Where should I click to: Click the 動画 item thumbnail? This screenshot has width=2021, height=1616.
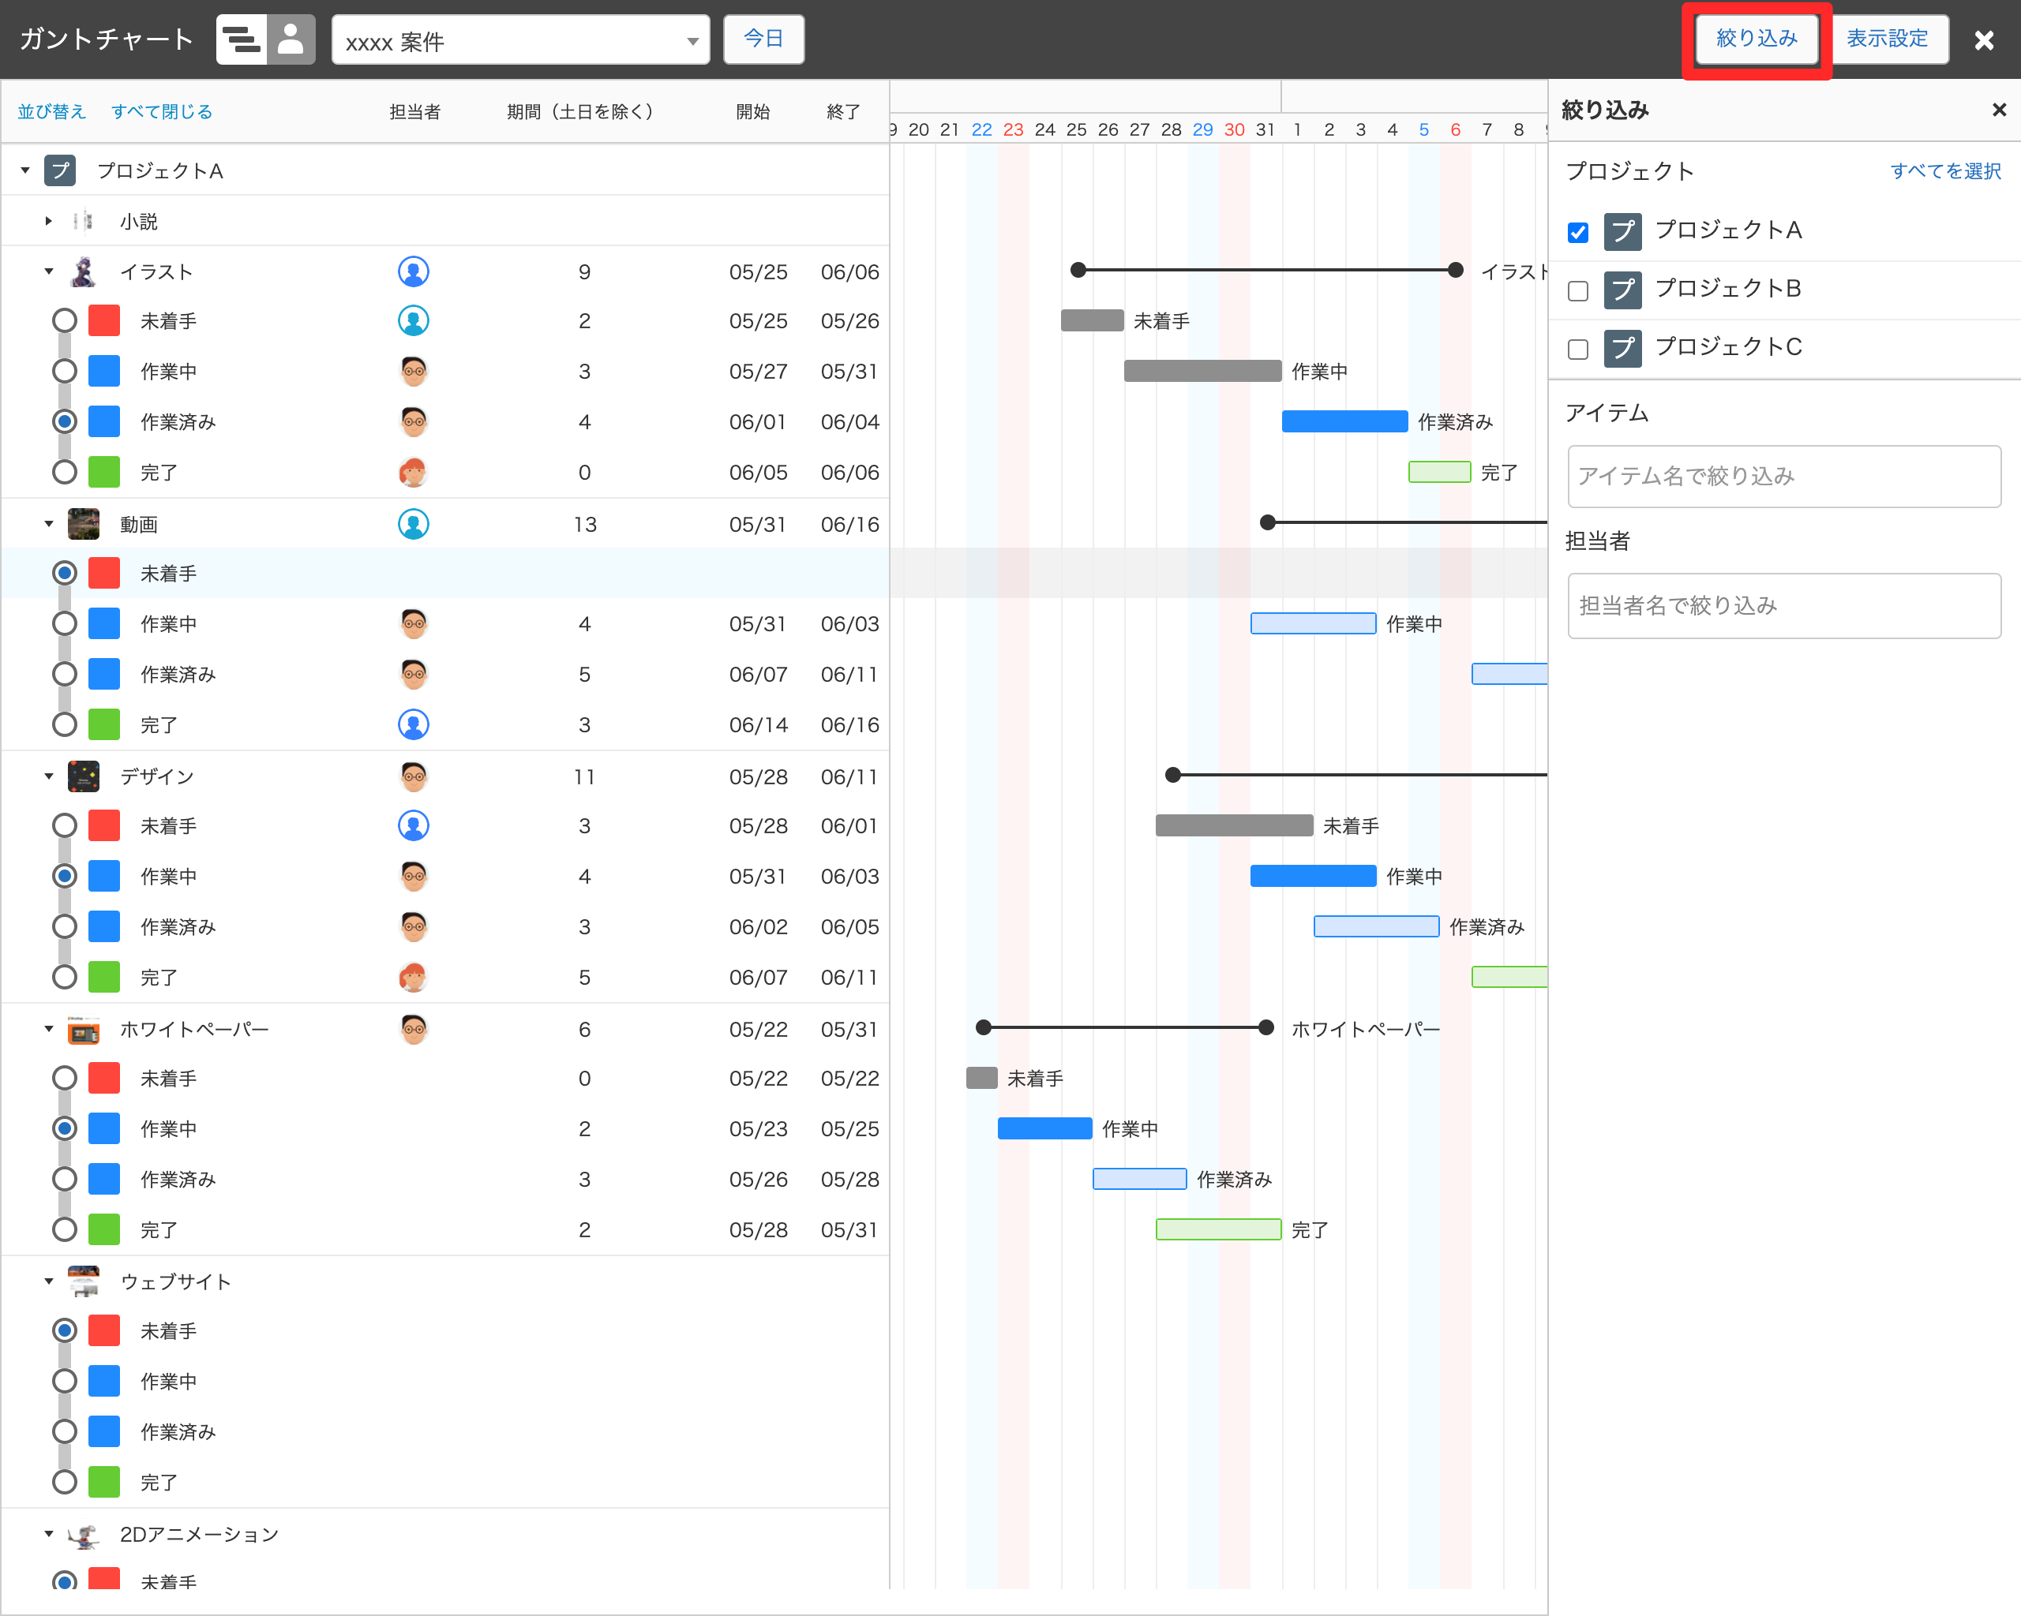click(84, 524)
